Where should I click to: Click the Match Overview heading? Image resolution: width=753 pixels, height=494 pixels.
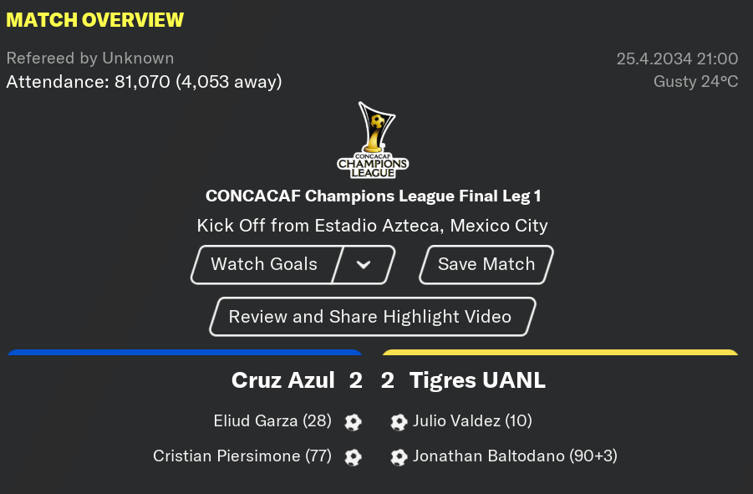(95, 20)
